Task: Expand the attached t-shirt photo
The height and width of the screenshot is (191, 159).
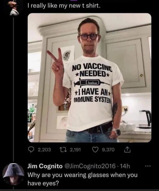Action: 89,78
